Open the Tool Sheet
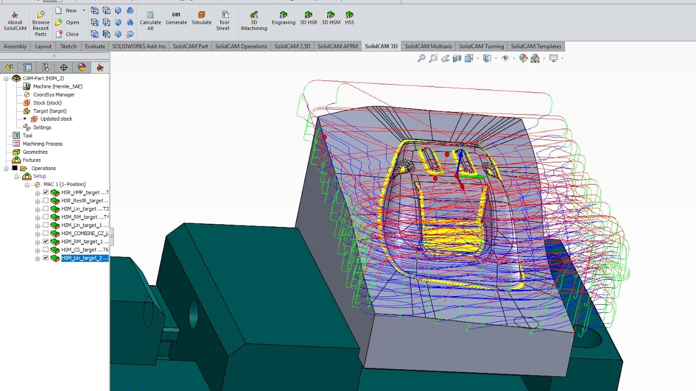This screenshot has height=391, width=696. (223, 21)
